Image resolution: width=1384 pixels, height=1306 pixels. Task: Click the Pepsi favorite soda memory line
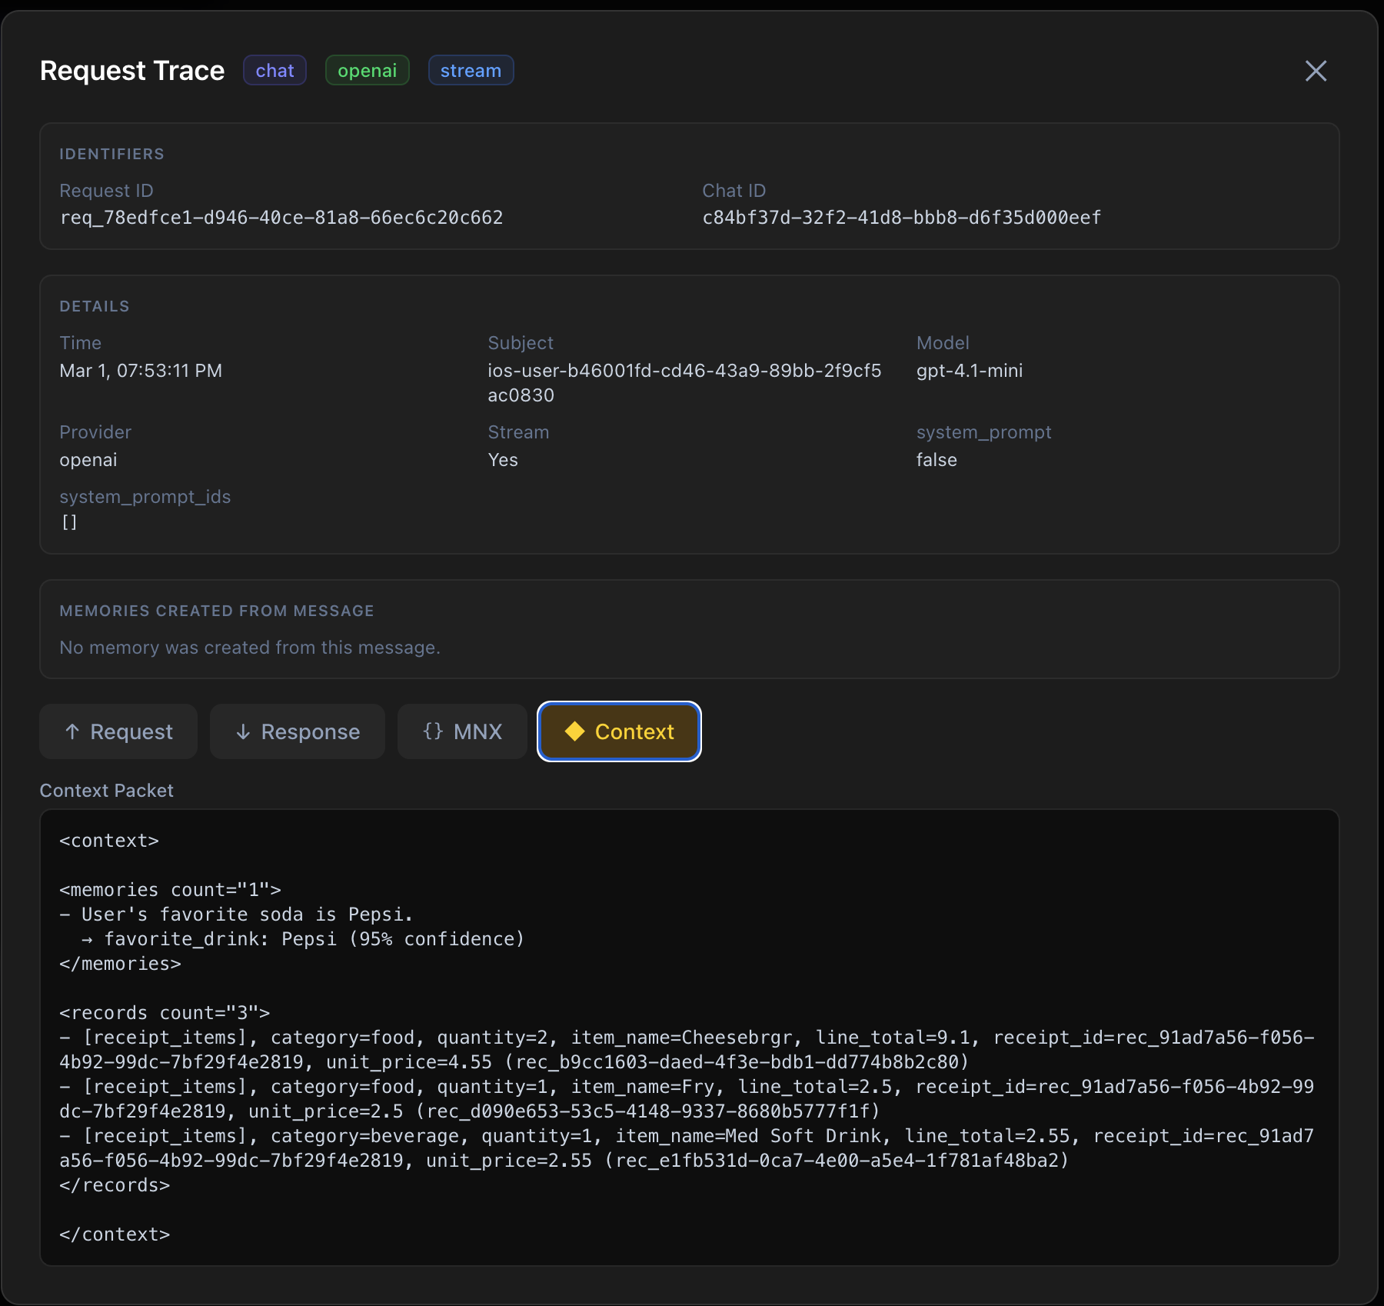pyautogui.click(x=237, y=915)
